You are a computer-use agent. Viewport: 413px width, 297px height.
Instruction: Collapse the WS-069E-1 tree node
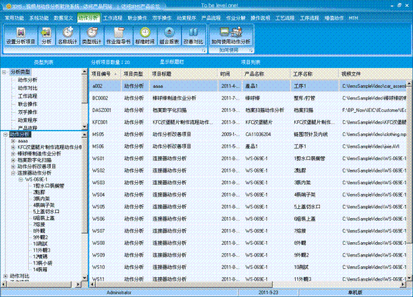pos(21,179)
